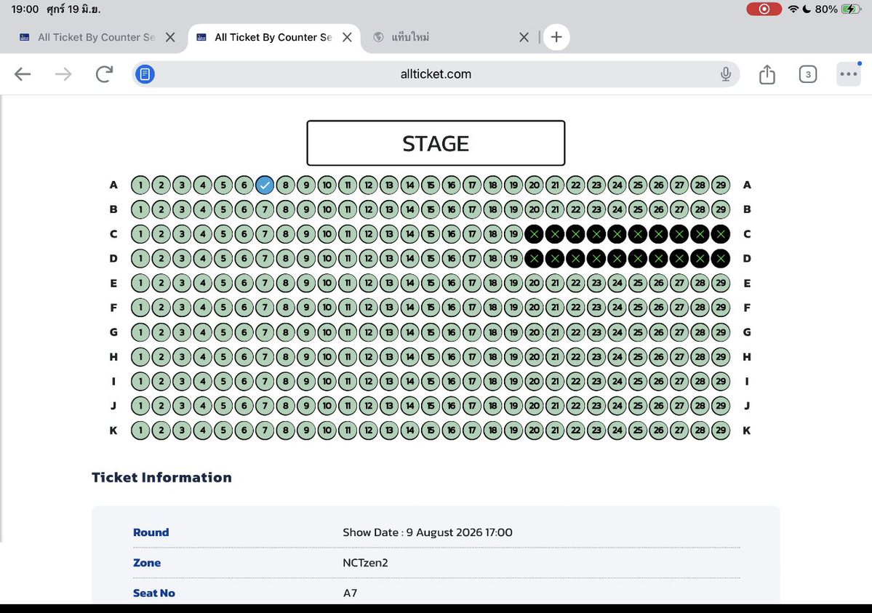Pick seat 1 in row J

(140, 406)
